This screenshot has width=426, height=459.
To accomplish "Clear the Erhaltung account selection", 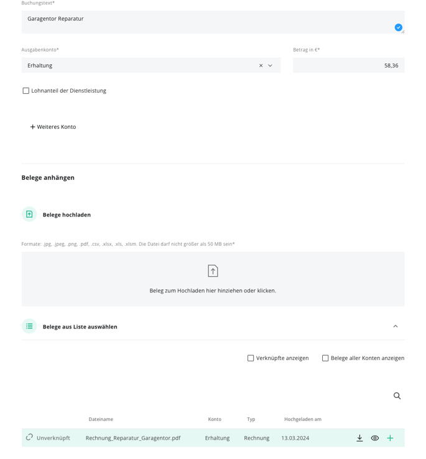I will click(261, 65).
